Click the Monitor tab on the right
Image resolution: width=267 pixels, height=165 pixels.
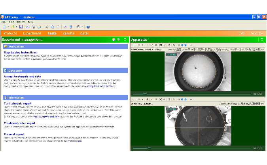(x=257, y=33)
